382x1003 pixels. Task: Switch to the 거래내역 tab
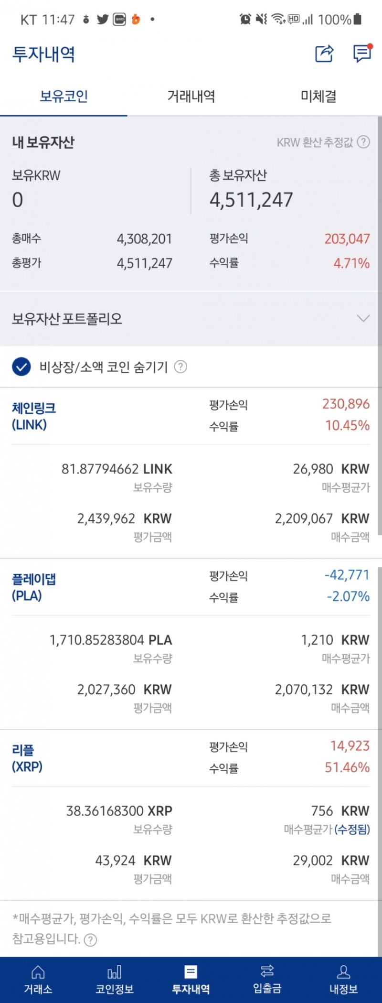click(191, 96)
